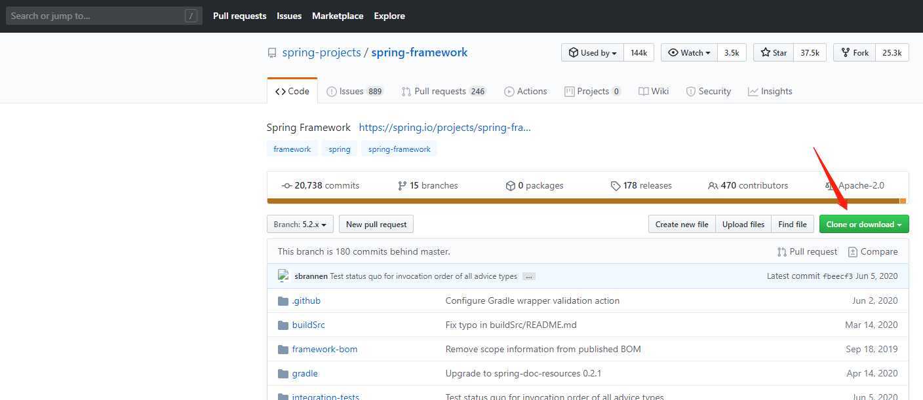Click the buildSrc folder icon
Viewport: 923px width, 400px height.
click(283, 325)
